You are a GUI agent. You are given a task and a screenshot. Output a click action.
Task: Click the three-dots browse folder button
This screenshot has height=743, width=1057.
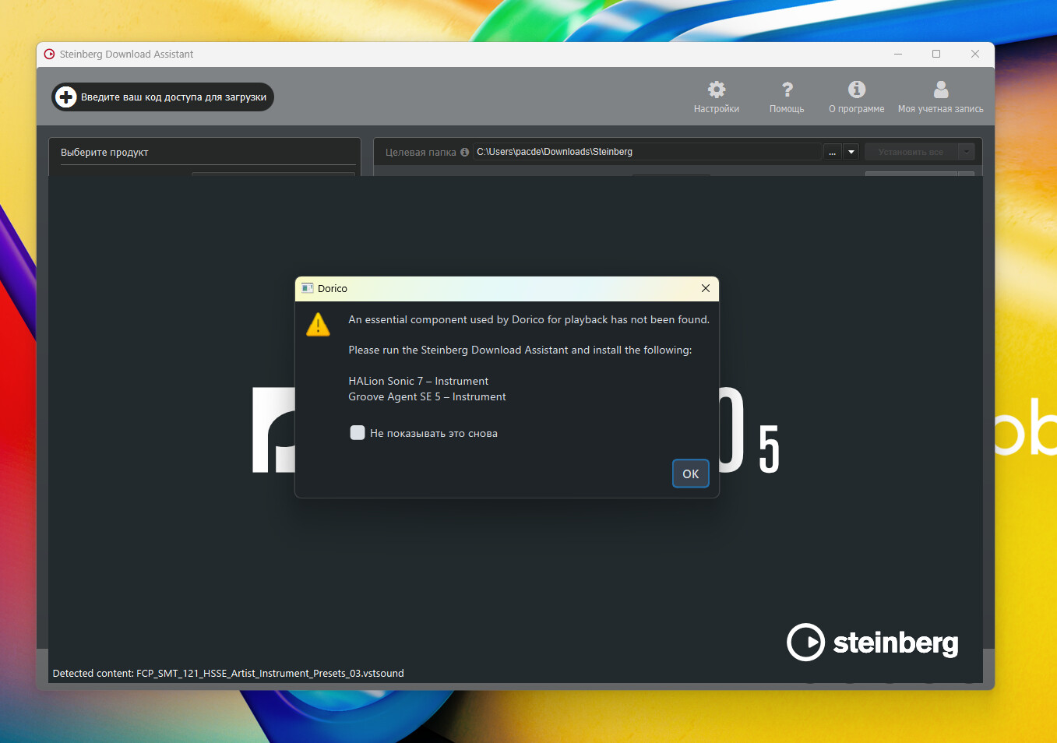(833, 152)
